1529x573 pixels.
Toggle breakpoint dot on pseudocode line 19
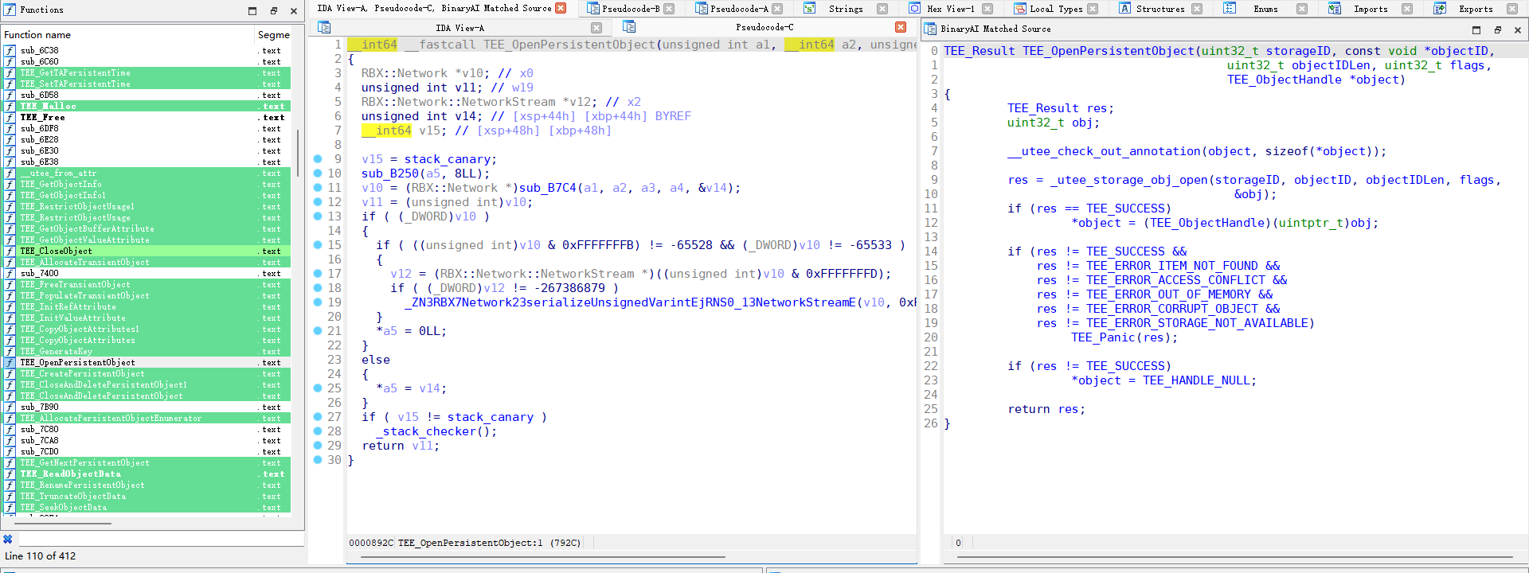pyautogui.click(x=318, y=302)
